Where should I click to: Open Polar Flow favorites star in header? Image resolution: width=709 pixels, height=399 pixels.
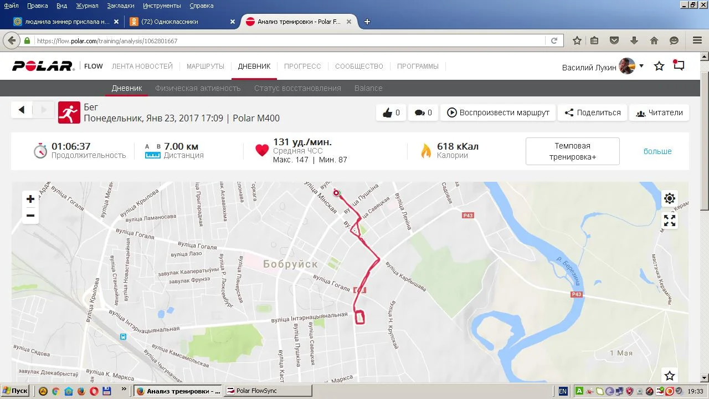click(659, 66)
